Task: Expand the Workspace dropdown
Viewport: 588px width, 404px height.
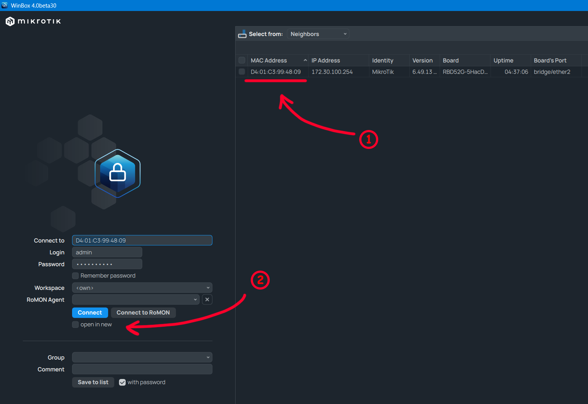Action: [142, 288]
